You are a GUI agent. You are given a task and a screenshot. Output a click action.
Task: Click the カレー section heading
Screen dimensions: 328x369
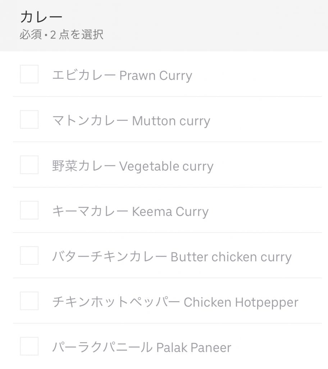(x=41, y=17)
